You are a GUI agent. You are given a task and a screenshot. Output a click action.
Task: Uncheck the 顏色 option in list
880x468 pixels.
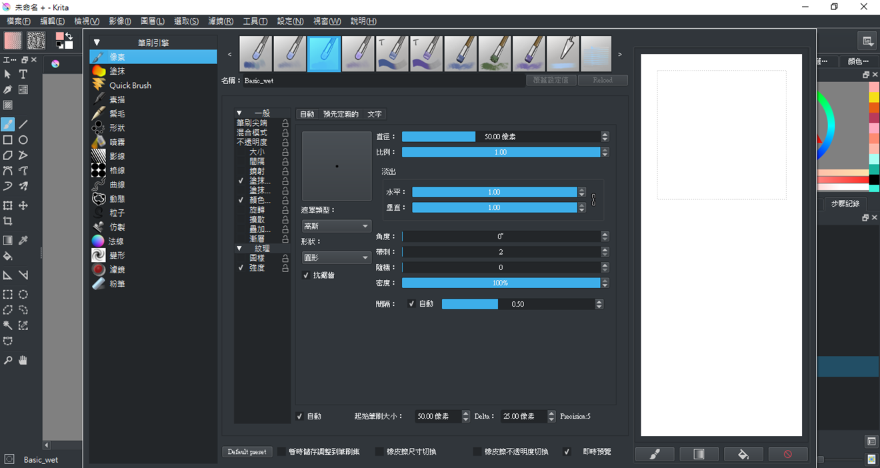pyautogui.click(x=241, y=199)
